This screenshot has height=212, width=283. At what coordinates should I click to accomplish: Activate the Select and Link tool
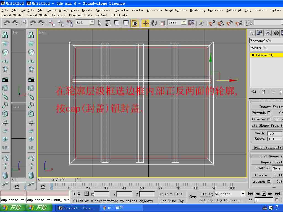coord(52,23)
